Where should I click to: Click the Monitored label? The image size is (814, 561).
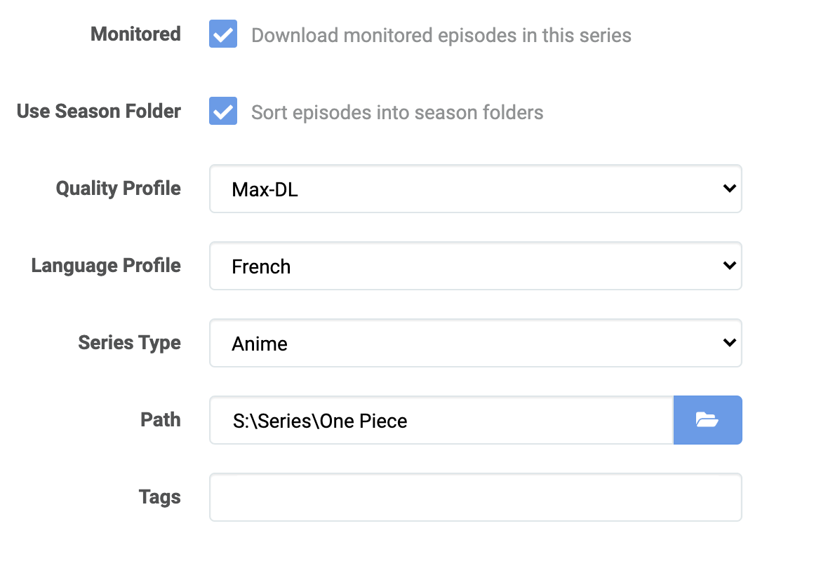click(x=135, y=34)
